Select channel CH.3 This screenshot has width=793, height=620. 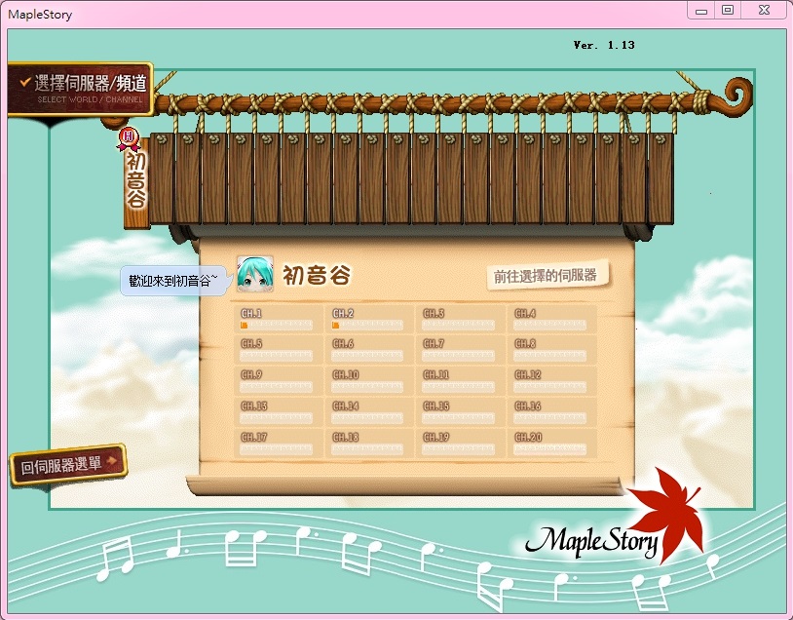460,319
